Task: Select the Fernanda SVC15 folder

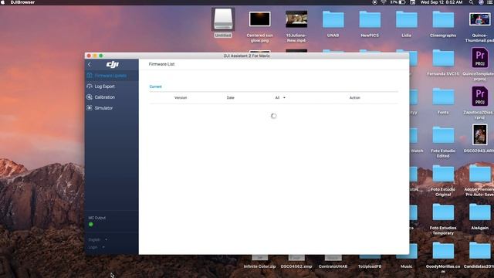Action: coord(443,59)
